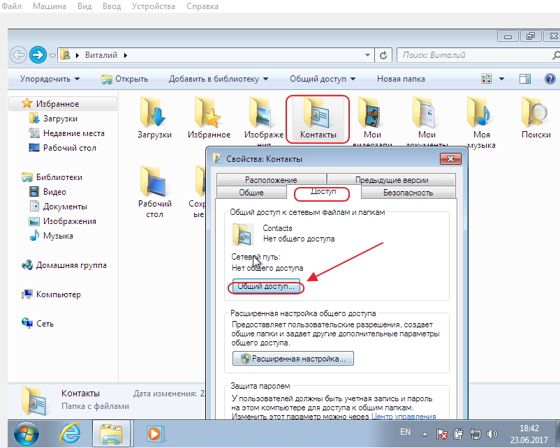Open the Вид menu
The width and height of the screenshot is (560, 448).
pyautogui.click(x=84, y=6)
